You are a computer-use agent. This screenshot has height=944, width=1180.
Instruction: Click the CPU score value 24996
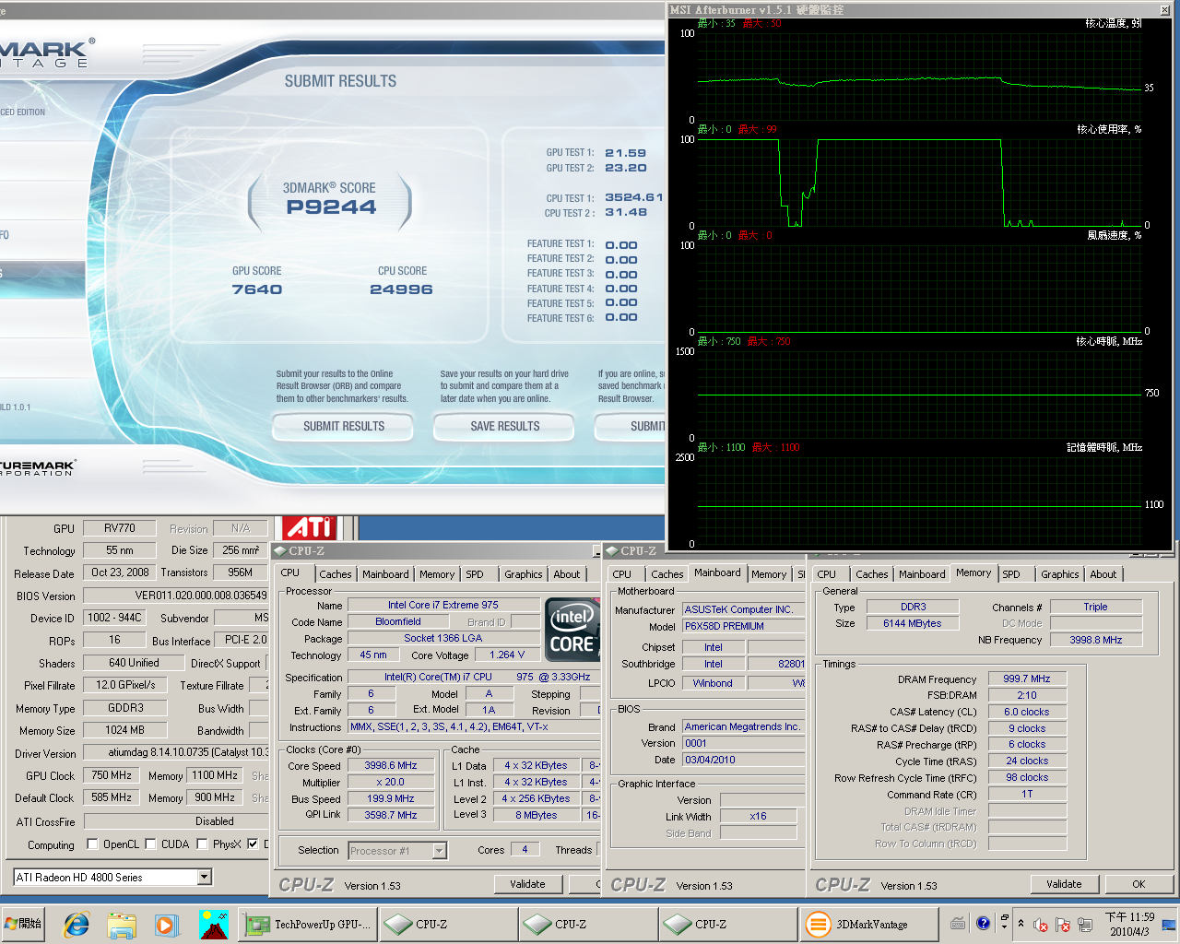pyautogui.click(x=401, y=289)
